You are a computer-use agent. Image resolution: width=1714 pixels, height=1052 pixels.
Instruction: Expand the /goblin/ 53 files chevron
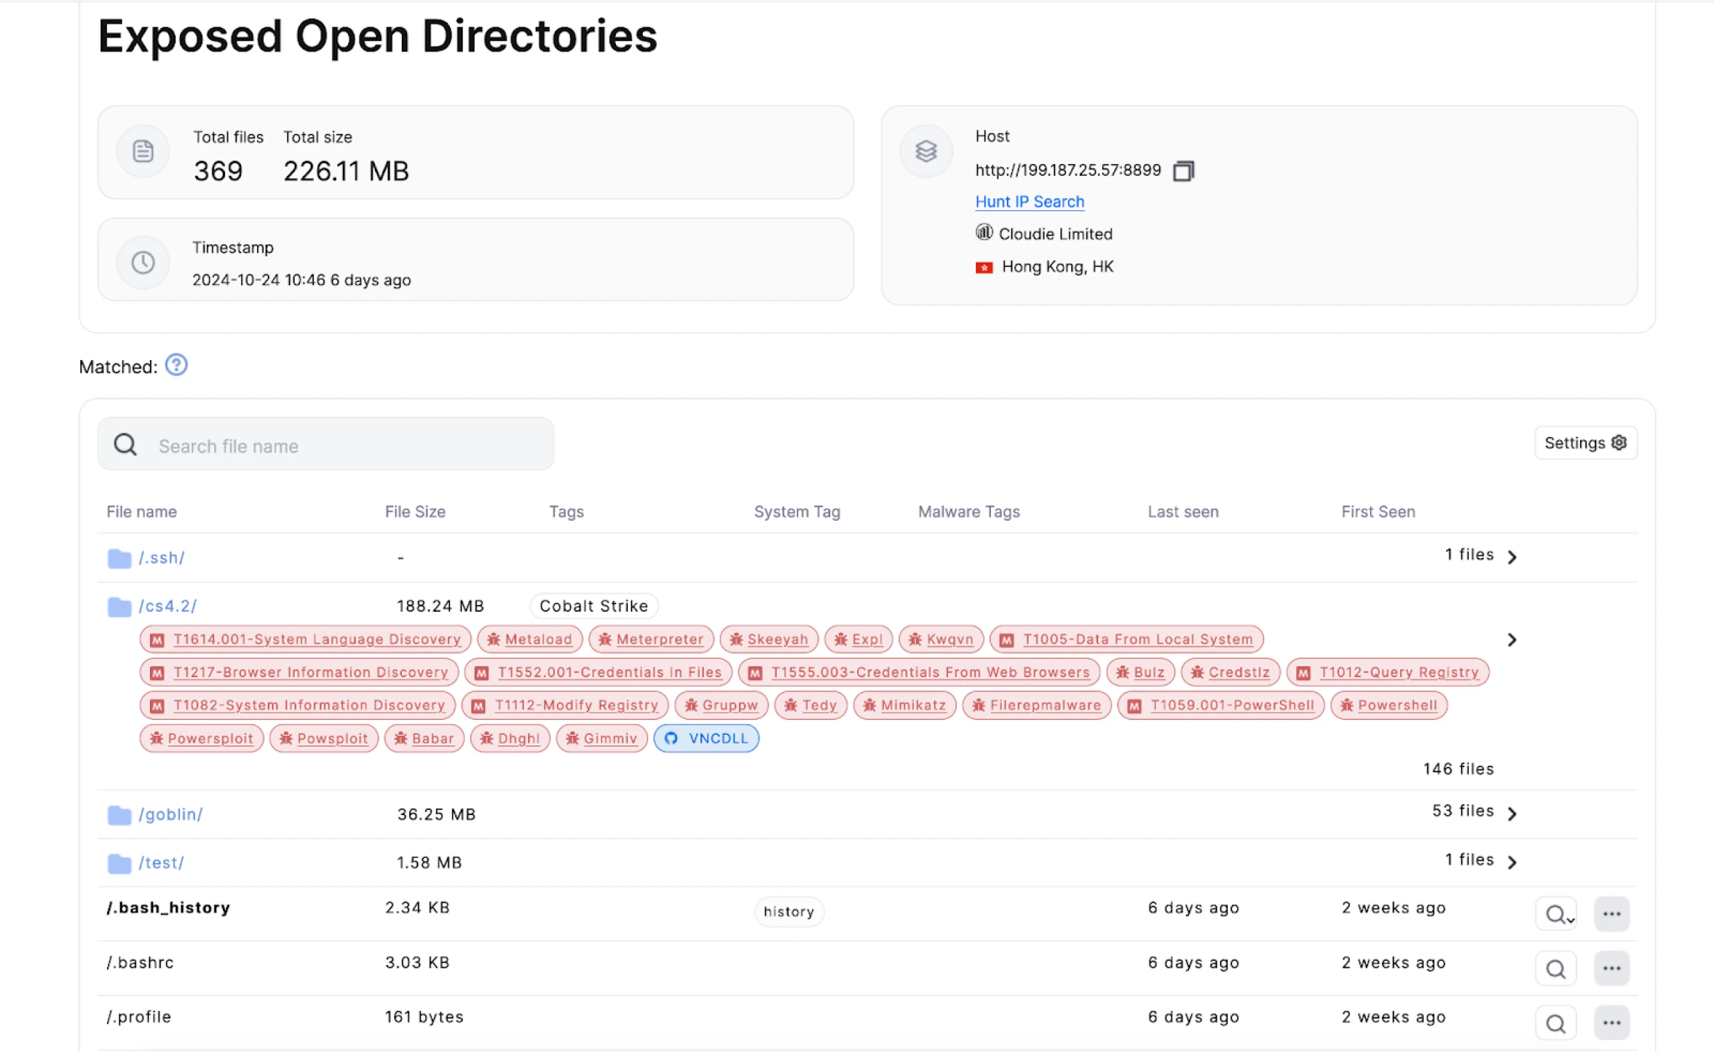(1512, 813)
